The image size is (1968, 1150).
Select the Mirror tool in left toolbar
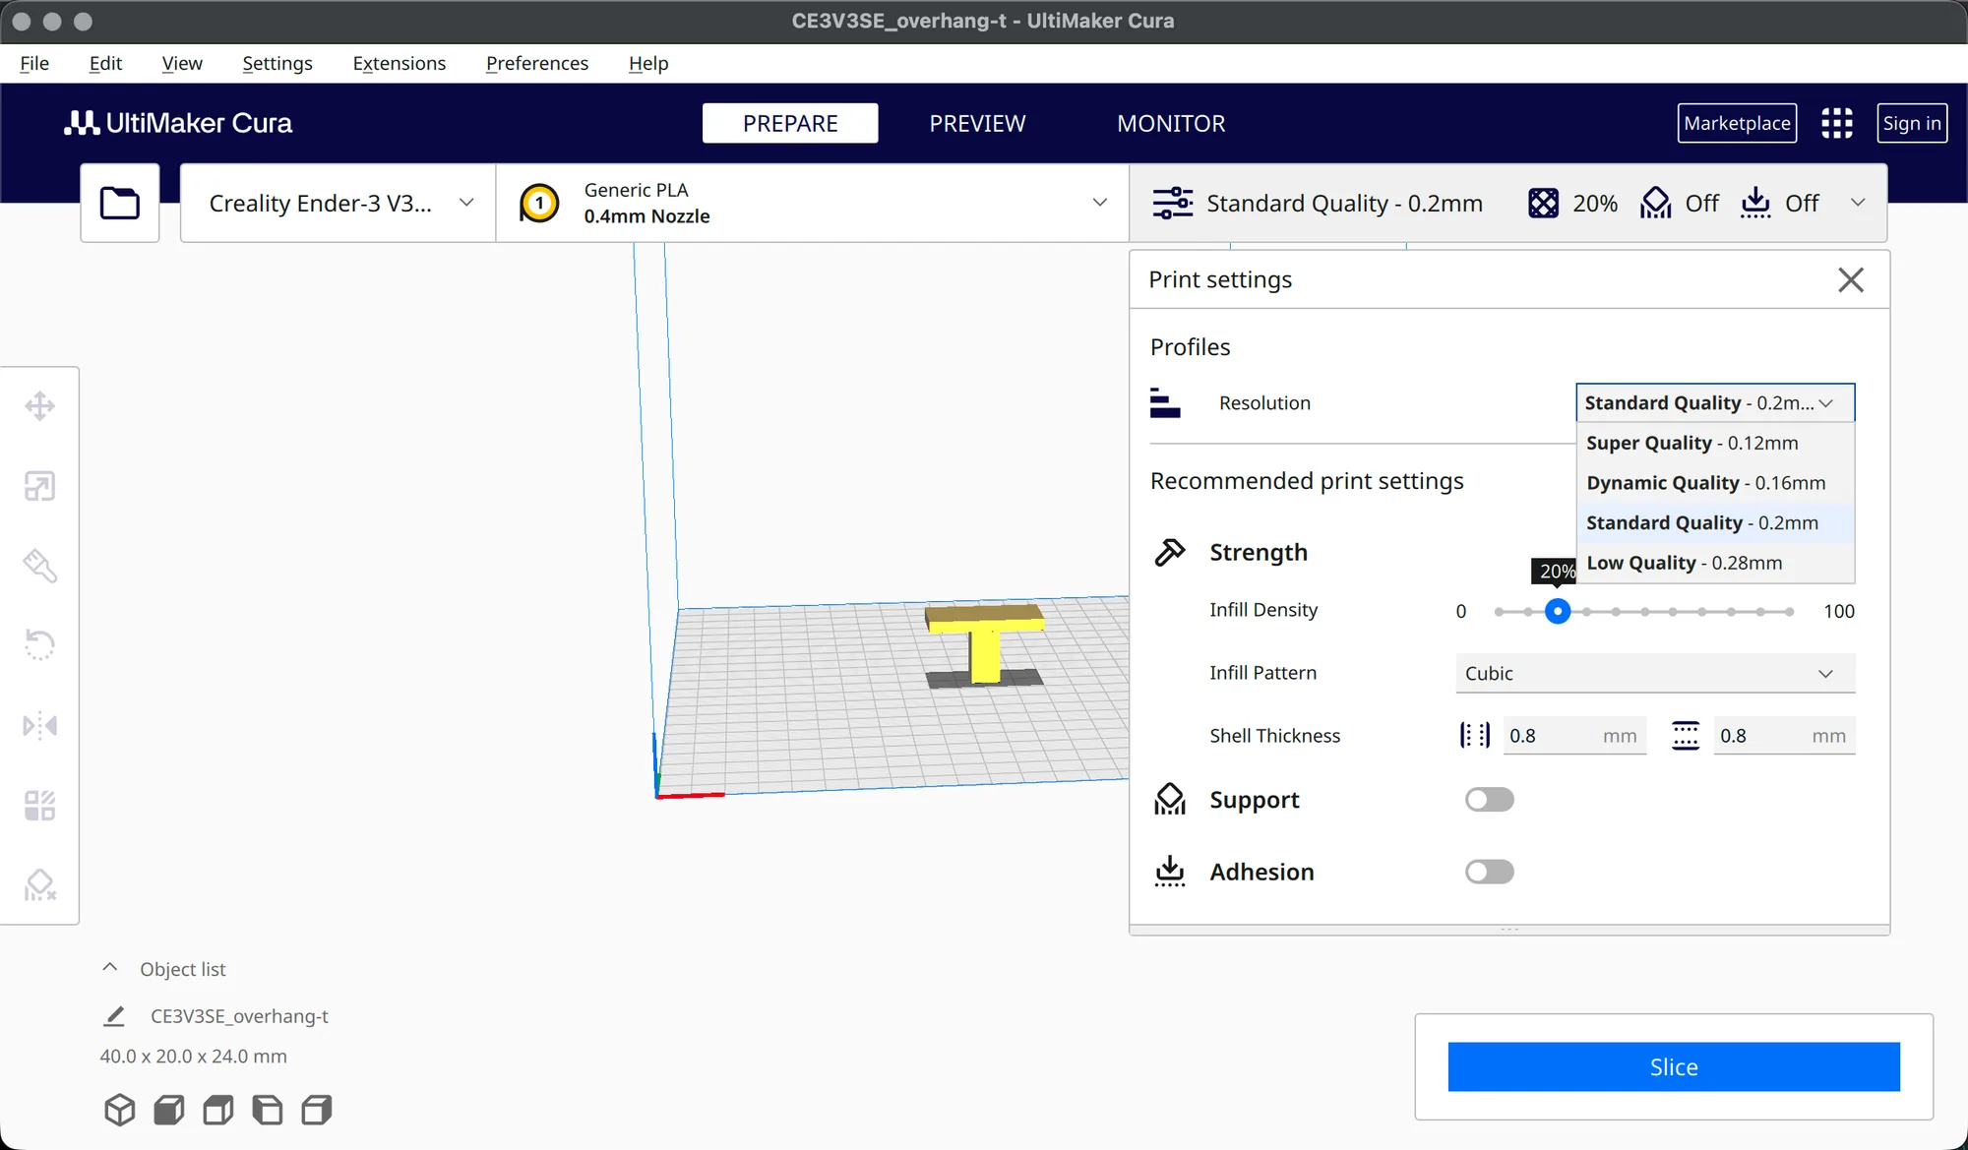pos(39,726)
